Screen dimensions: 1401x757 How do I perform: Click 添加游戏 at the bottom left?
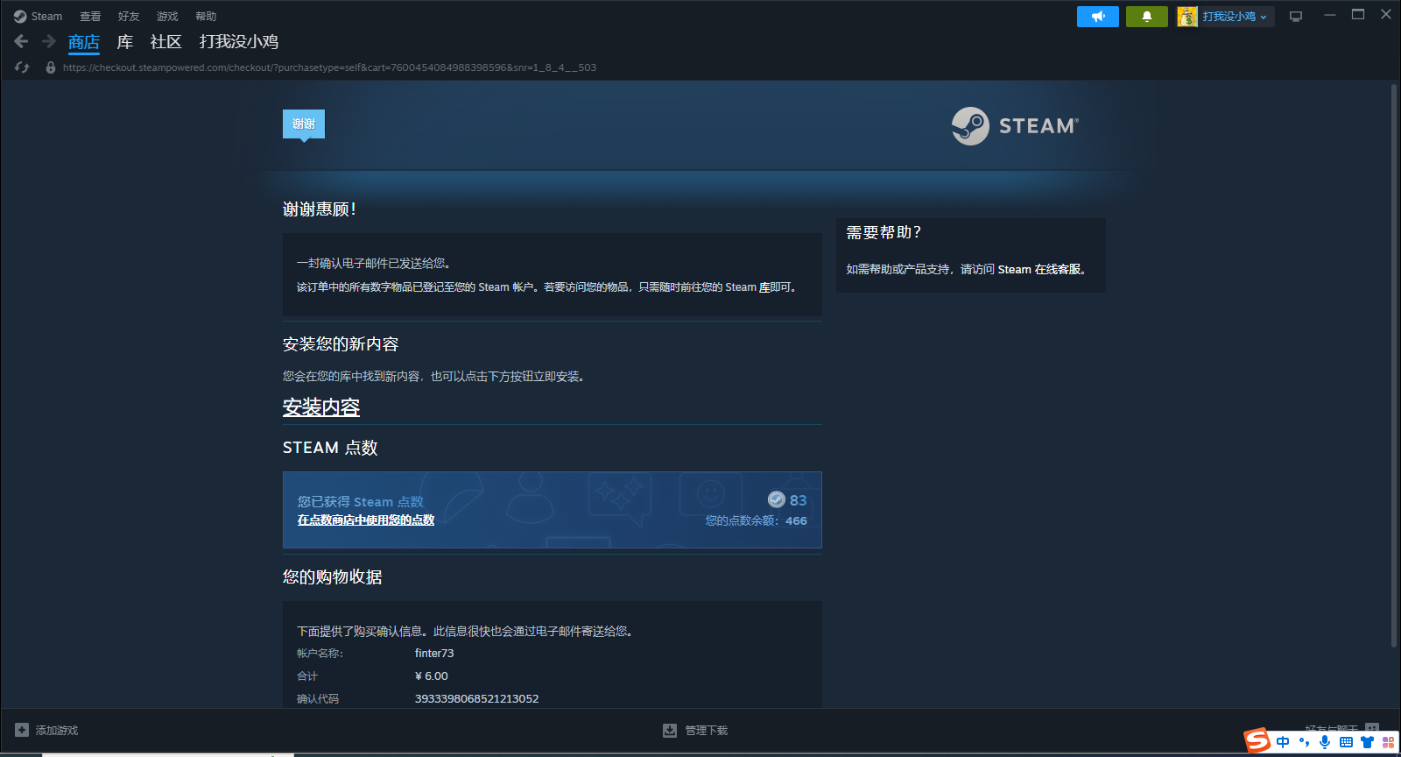(x=57, y=730)
